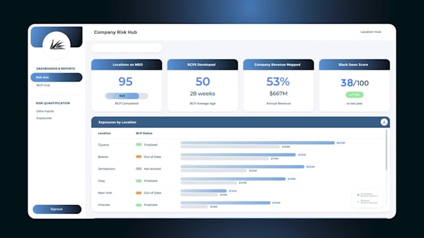Switch to the Location Hub
This screenshot has height=238, width=424.
pyautogui.click(x=370, y=32)
